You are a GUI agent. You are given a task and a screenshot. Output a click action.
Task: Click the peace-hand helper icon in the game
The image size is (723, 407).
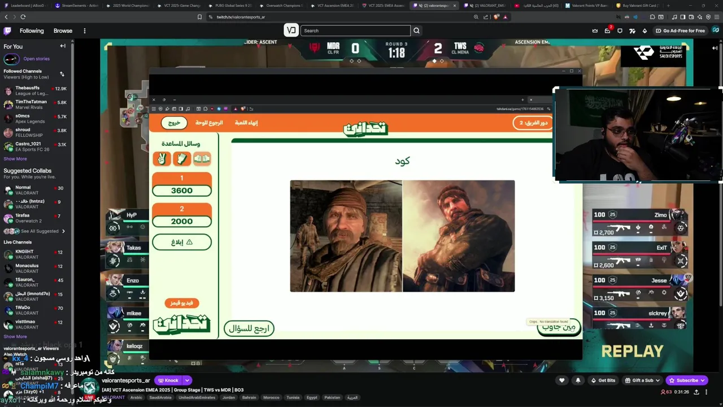point(162,159)
